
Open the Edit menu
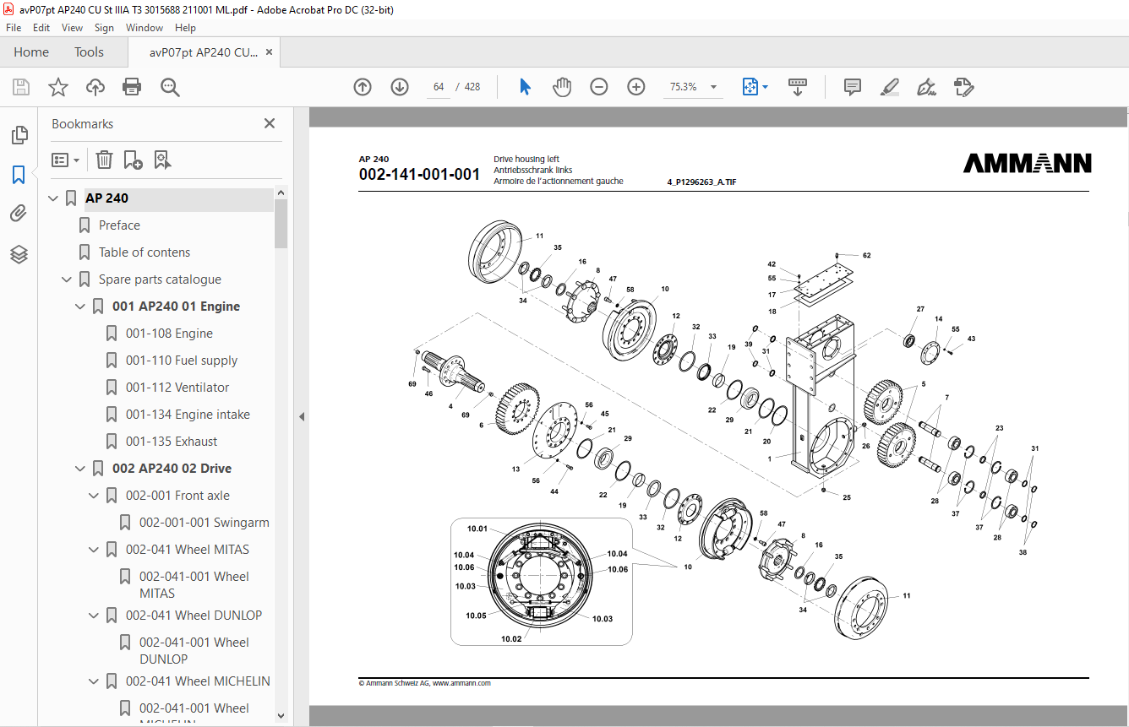click(41, 28)
